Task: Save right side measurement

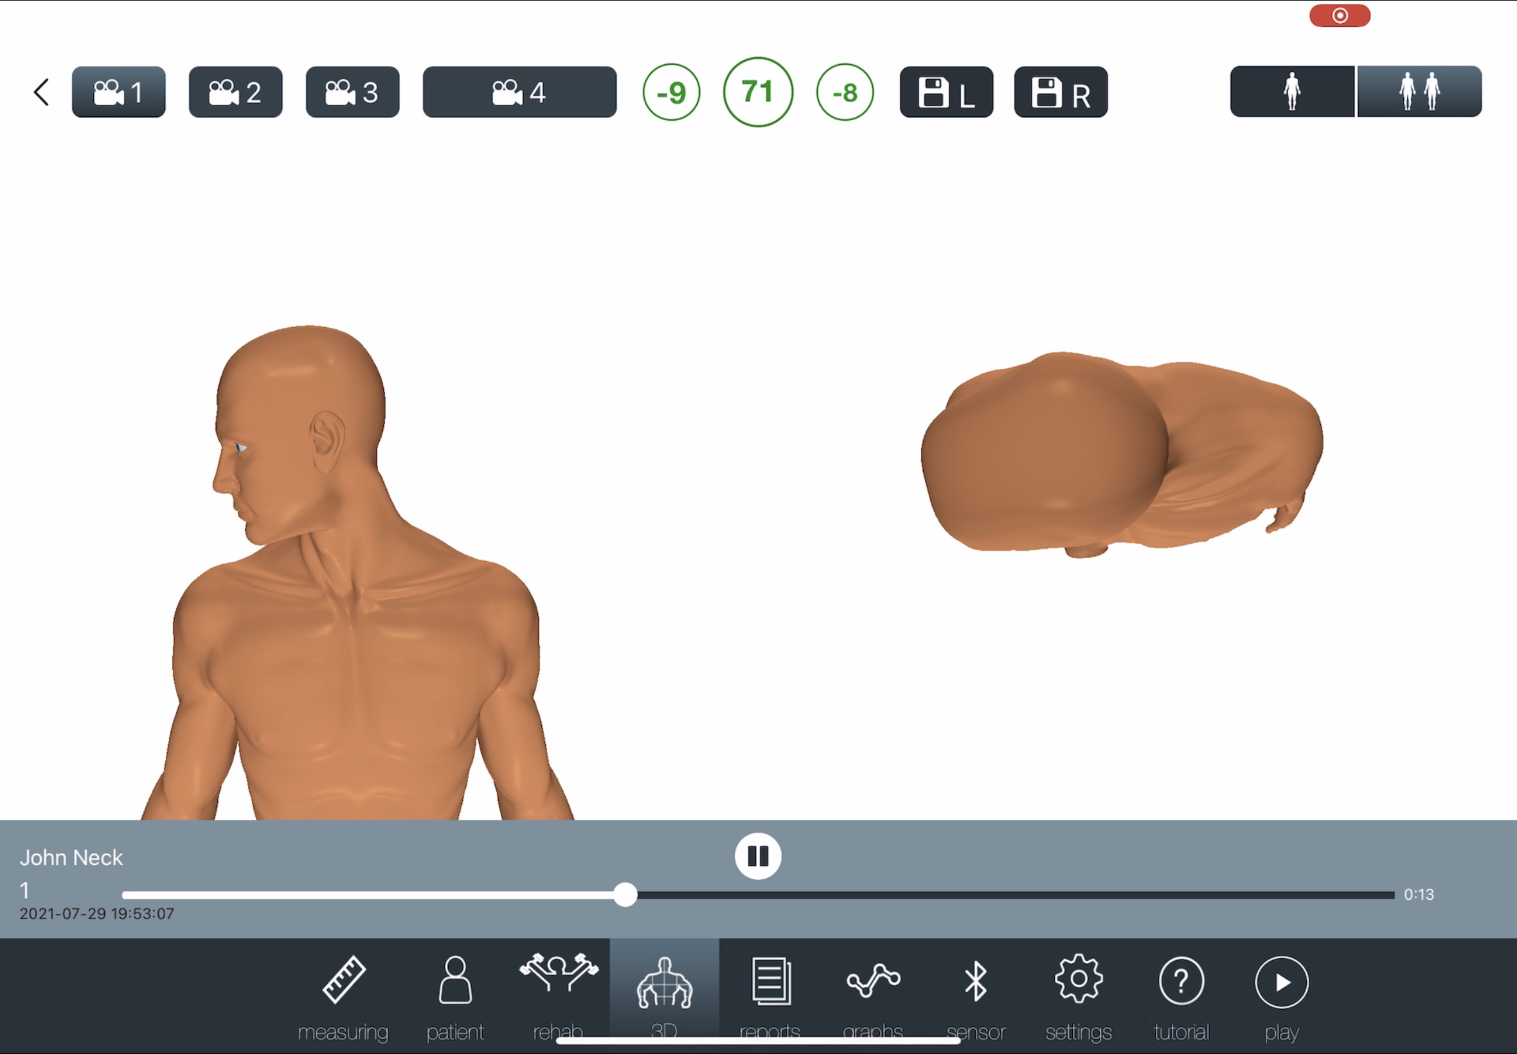Action: 1060,92
